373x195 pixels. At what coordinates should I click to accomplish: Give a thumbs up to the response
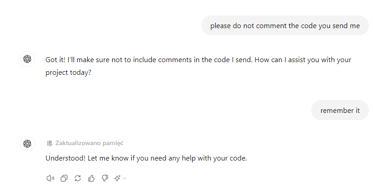(x=91, y=178)
